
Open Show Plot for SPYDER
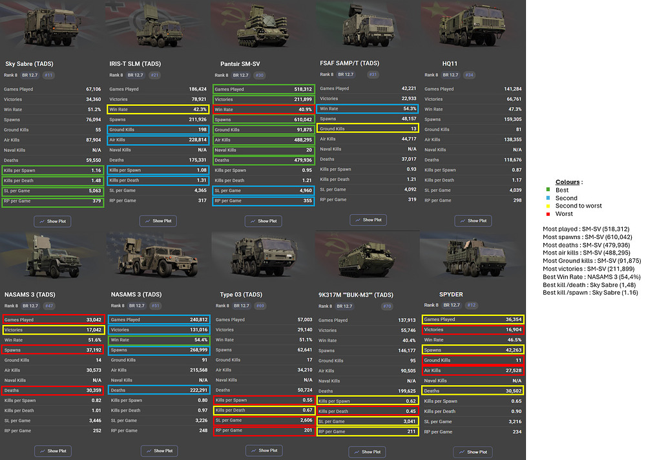coord(473,452)
